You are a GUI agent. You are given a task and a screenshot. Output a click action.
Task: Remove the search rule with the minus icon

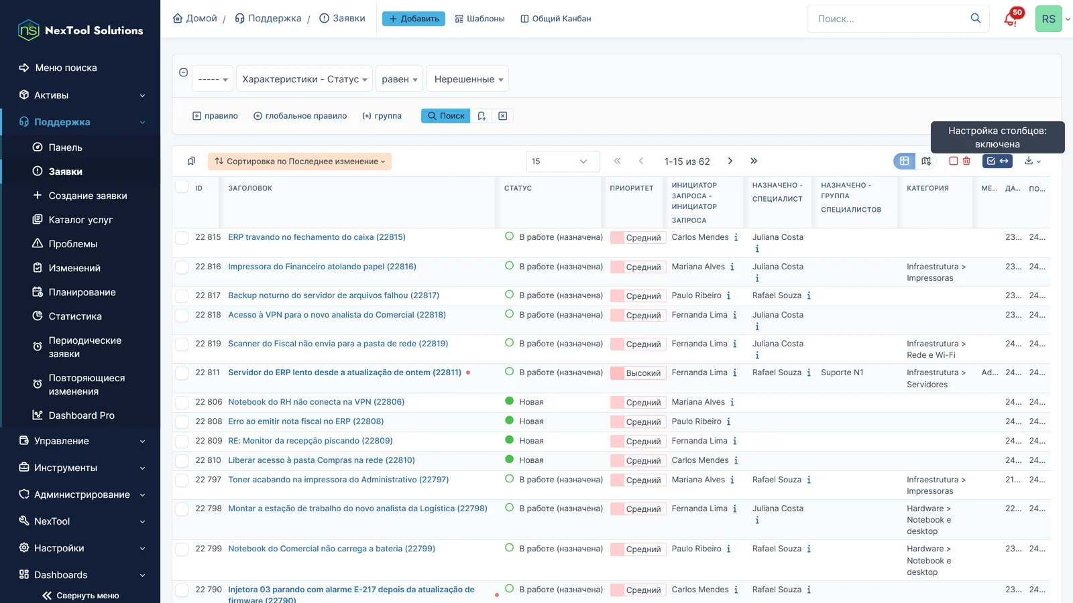(183, 72)
